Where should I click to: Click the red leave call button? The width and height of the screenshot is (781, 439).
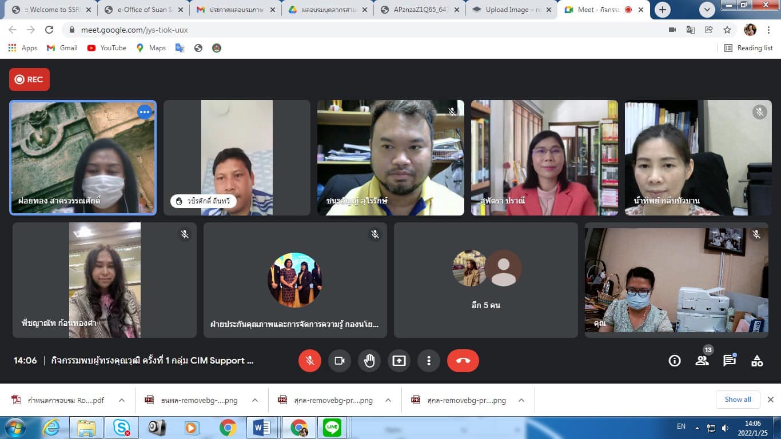tap(463, 361)
